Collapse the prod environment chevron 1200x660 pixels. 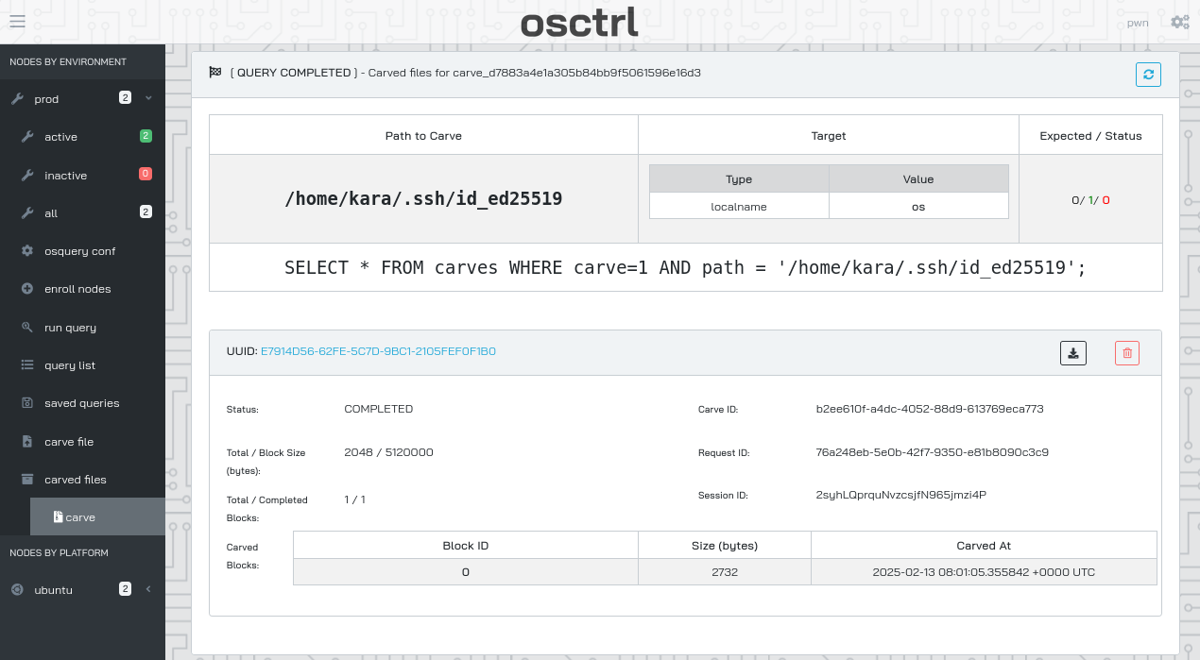coord(148,98)
